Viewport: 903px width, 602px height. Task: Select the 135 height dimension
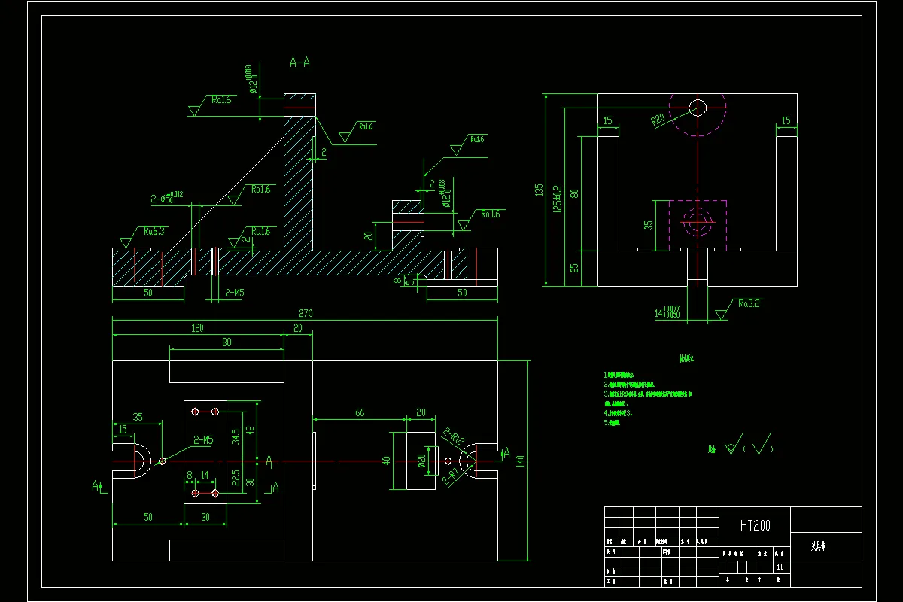537,190
